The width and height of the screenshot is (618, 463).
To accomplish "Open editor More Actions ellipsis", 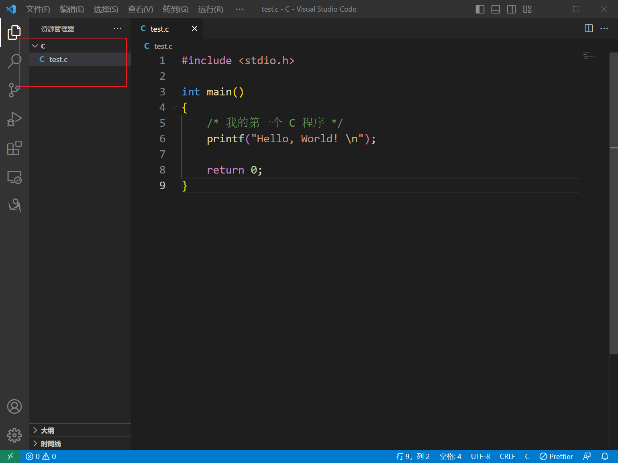I will [x=604, y=28].
